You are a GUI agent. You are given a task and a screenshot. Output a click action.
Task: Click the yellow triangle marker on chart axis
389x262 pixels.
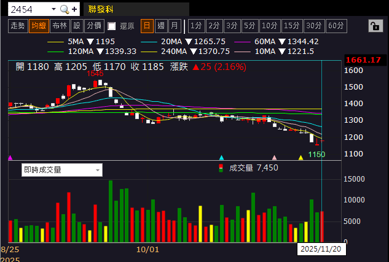click(x=301, y=158)
